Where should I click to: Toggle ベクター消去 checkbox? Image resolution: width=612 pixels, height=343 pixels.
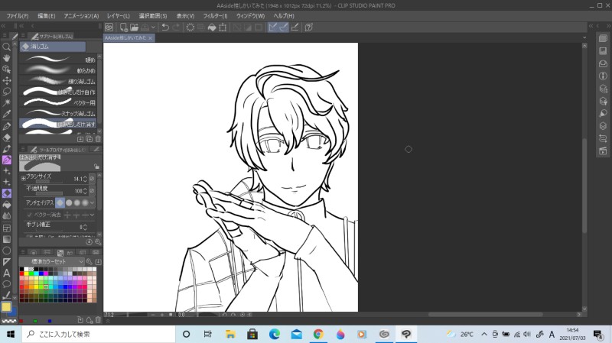(29, 215)
